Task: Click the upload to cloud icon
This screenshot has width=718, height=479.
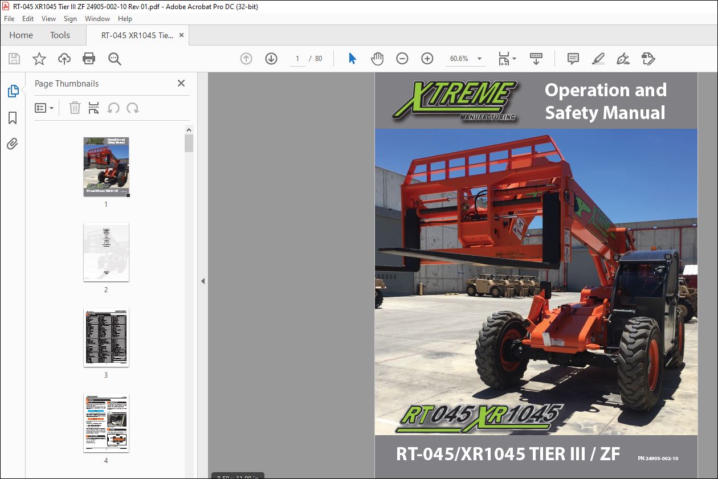Action: pos(64,59)
